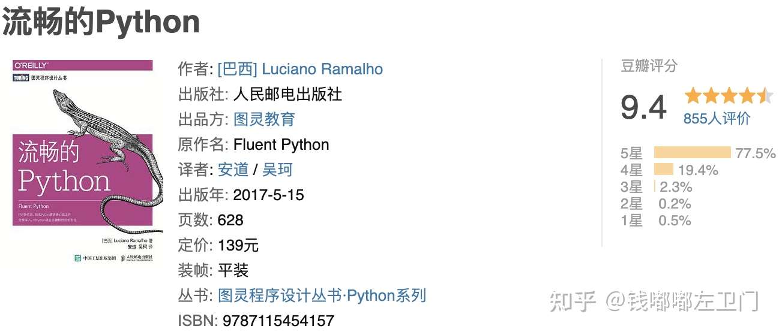Open author link Luciano Ramalho

tap(300, 69)
